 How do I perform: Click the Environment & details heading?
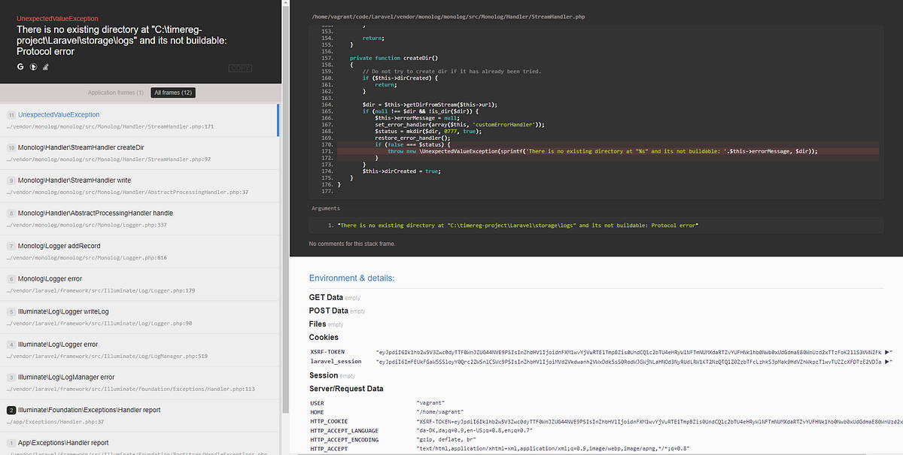[353, 278]
